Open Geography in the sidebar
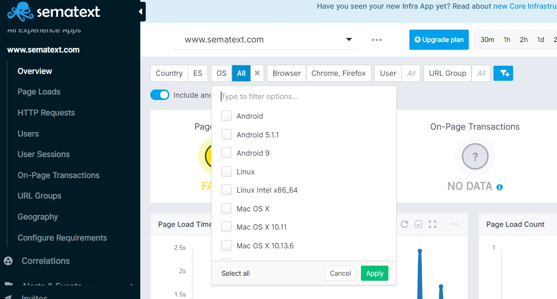557x299 pixels. (x=37, y=217)
